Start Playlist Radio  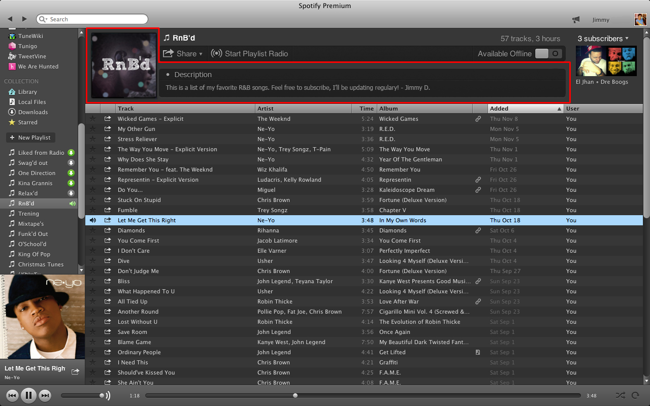click(x=249, y=54)
